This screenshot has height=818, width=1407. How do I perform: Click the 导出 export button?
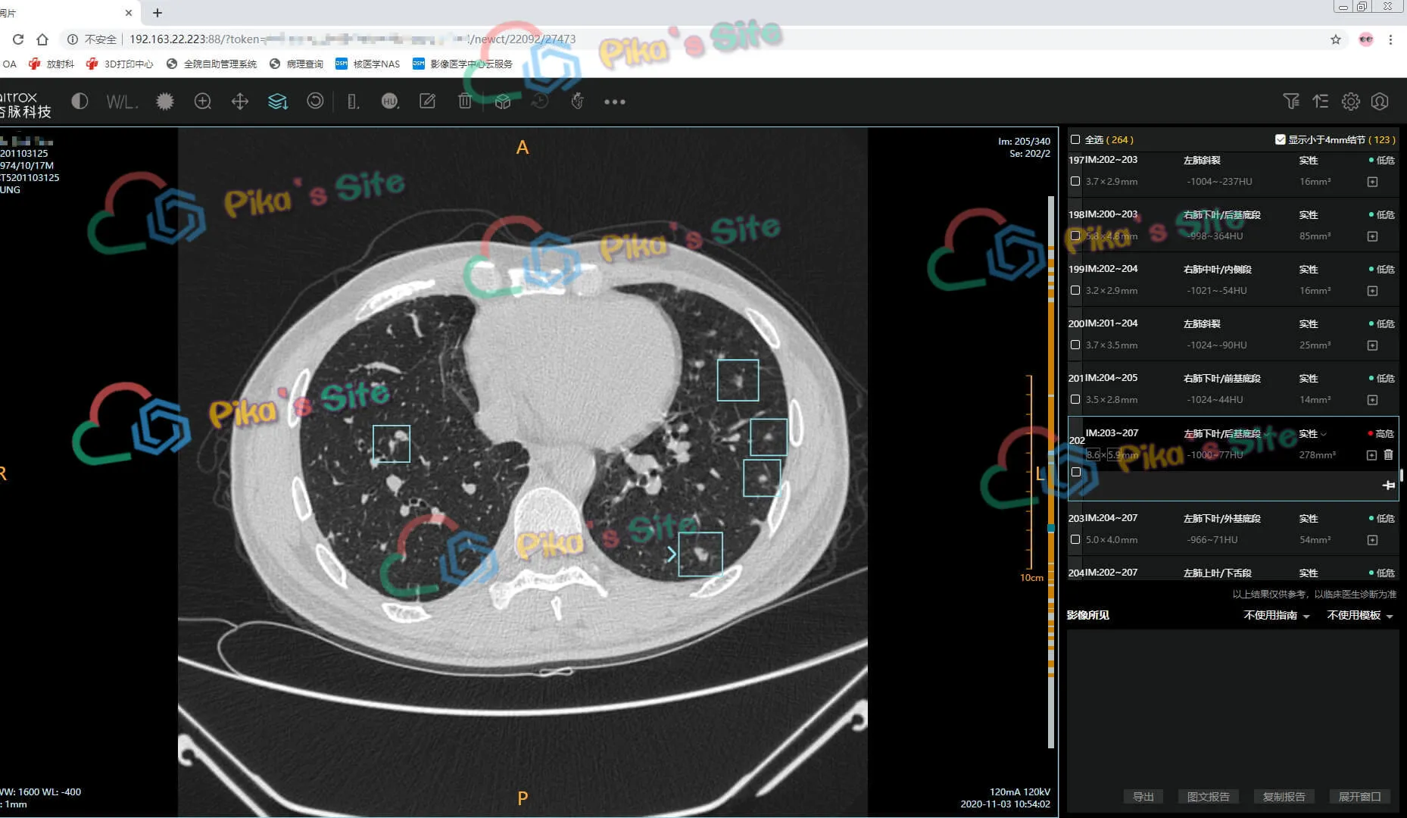tap(1143, 797)
